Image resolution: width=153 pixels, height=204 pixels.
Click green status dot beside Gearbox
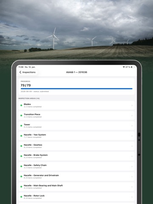21,146
